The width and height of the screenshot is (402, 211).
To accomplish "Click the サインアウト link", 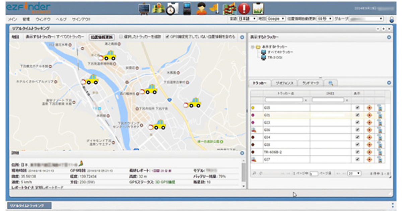I will (x=81, y=19).
